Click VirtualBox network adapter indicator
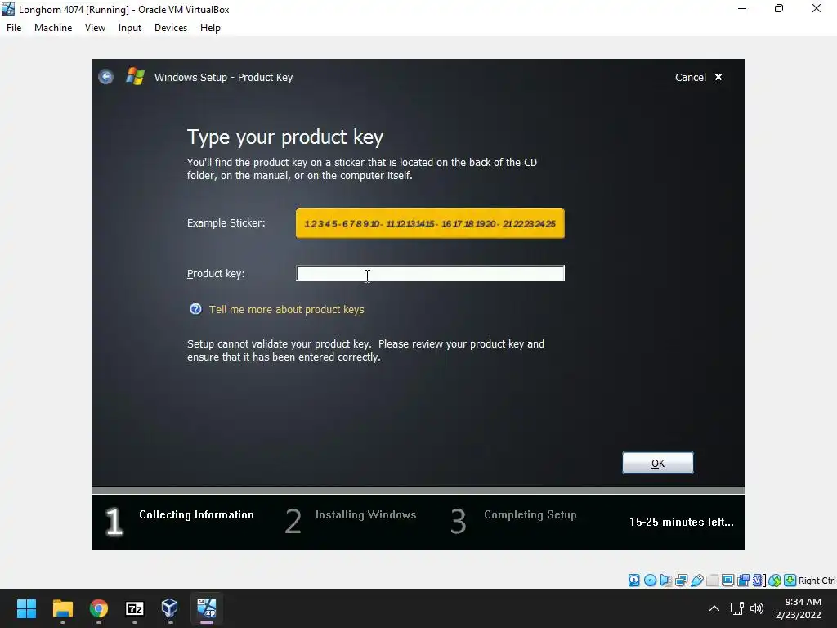This screenshot has height=628, width=837. click(681, 581)
